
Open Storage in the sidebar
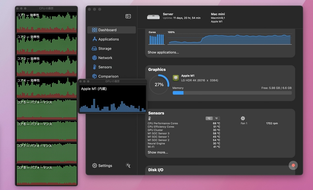[112, 49]
